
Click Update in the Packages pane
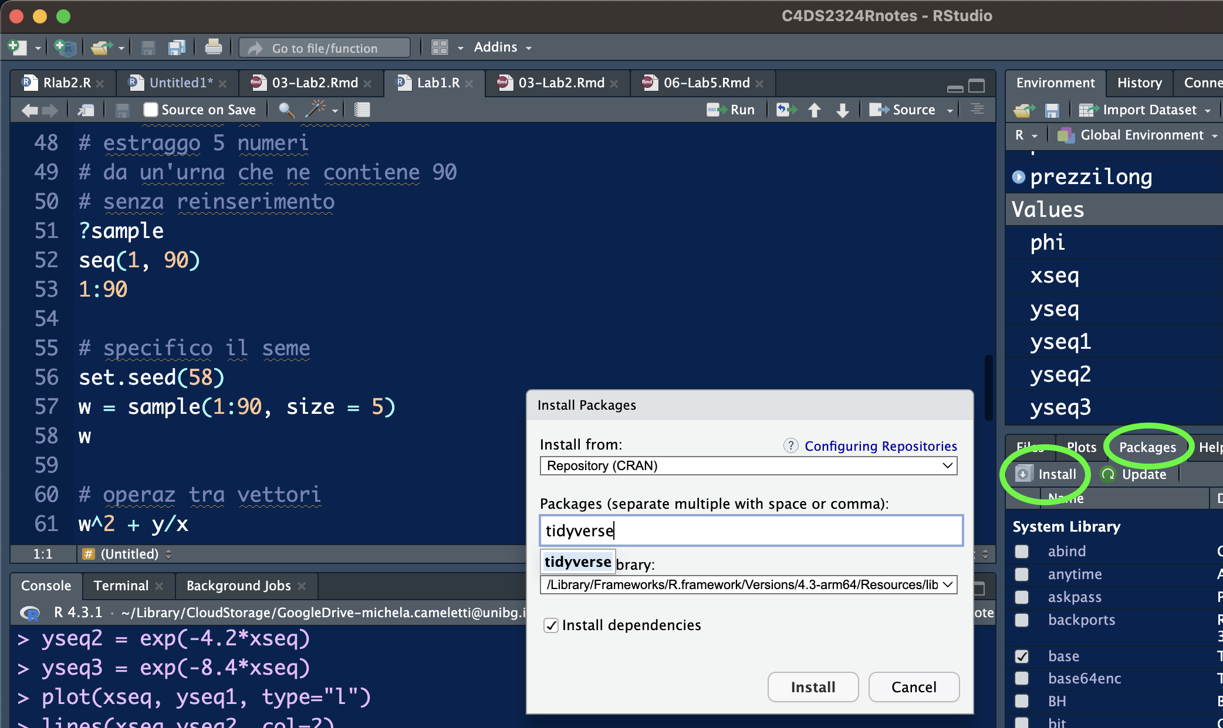coord(1133,474)
